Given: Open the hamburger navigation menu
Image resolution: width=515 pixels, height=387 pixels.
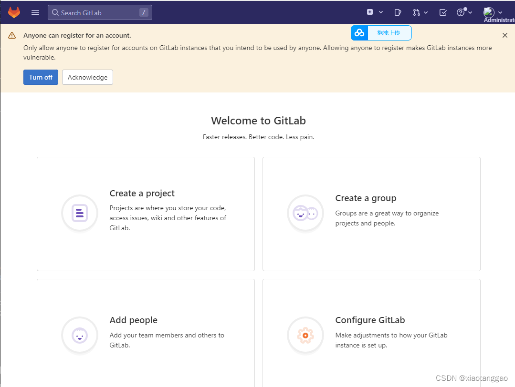Looking at the screenshot, I should pos(35,12).
